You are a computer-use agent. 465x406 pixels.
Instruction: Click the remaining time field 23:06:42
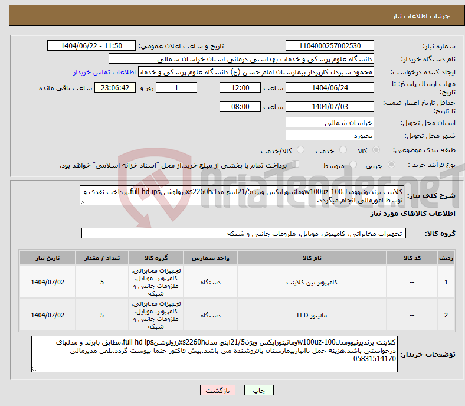(115, 88)
